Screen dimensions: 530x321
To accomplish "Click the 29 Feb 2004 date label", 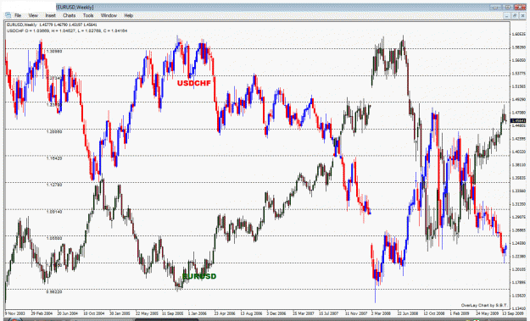I will pyautogui.click(x=42, y=313).
